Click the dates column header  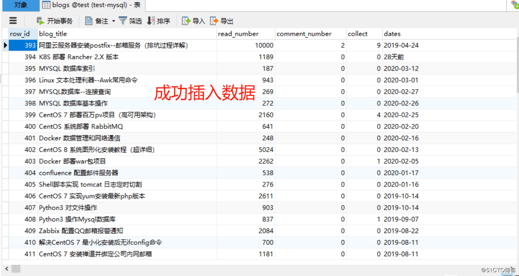pos(392,34)
